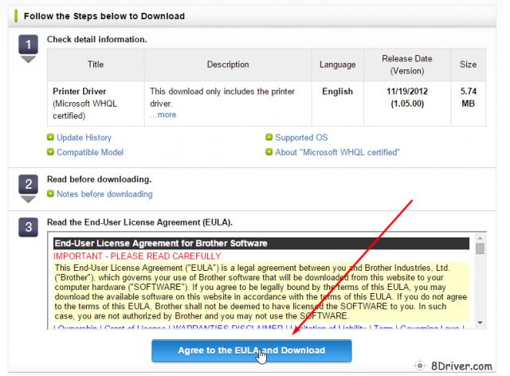Click the EULA scrollbar down arrow
Screen dimensions: 510x376
[480, 323]
